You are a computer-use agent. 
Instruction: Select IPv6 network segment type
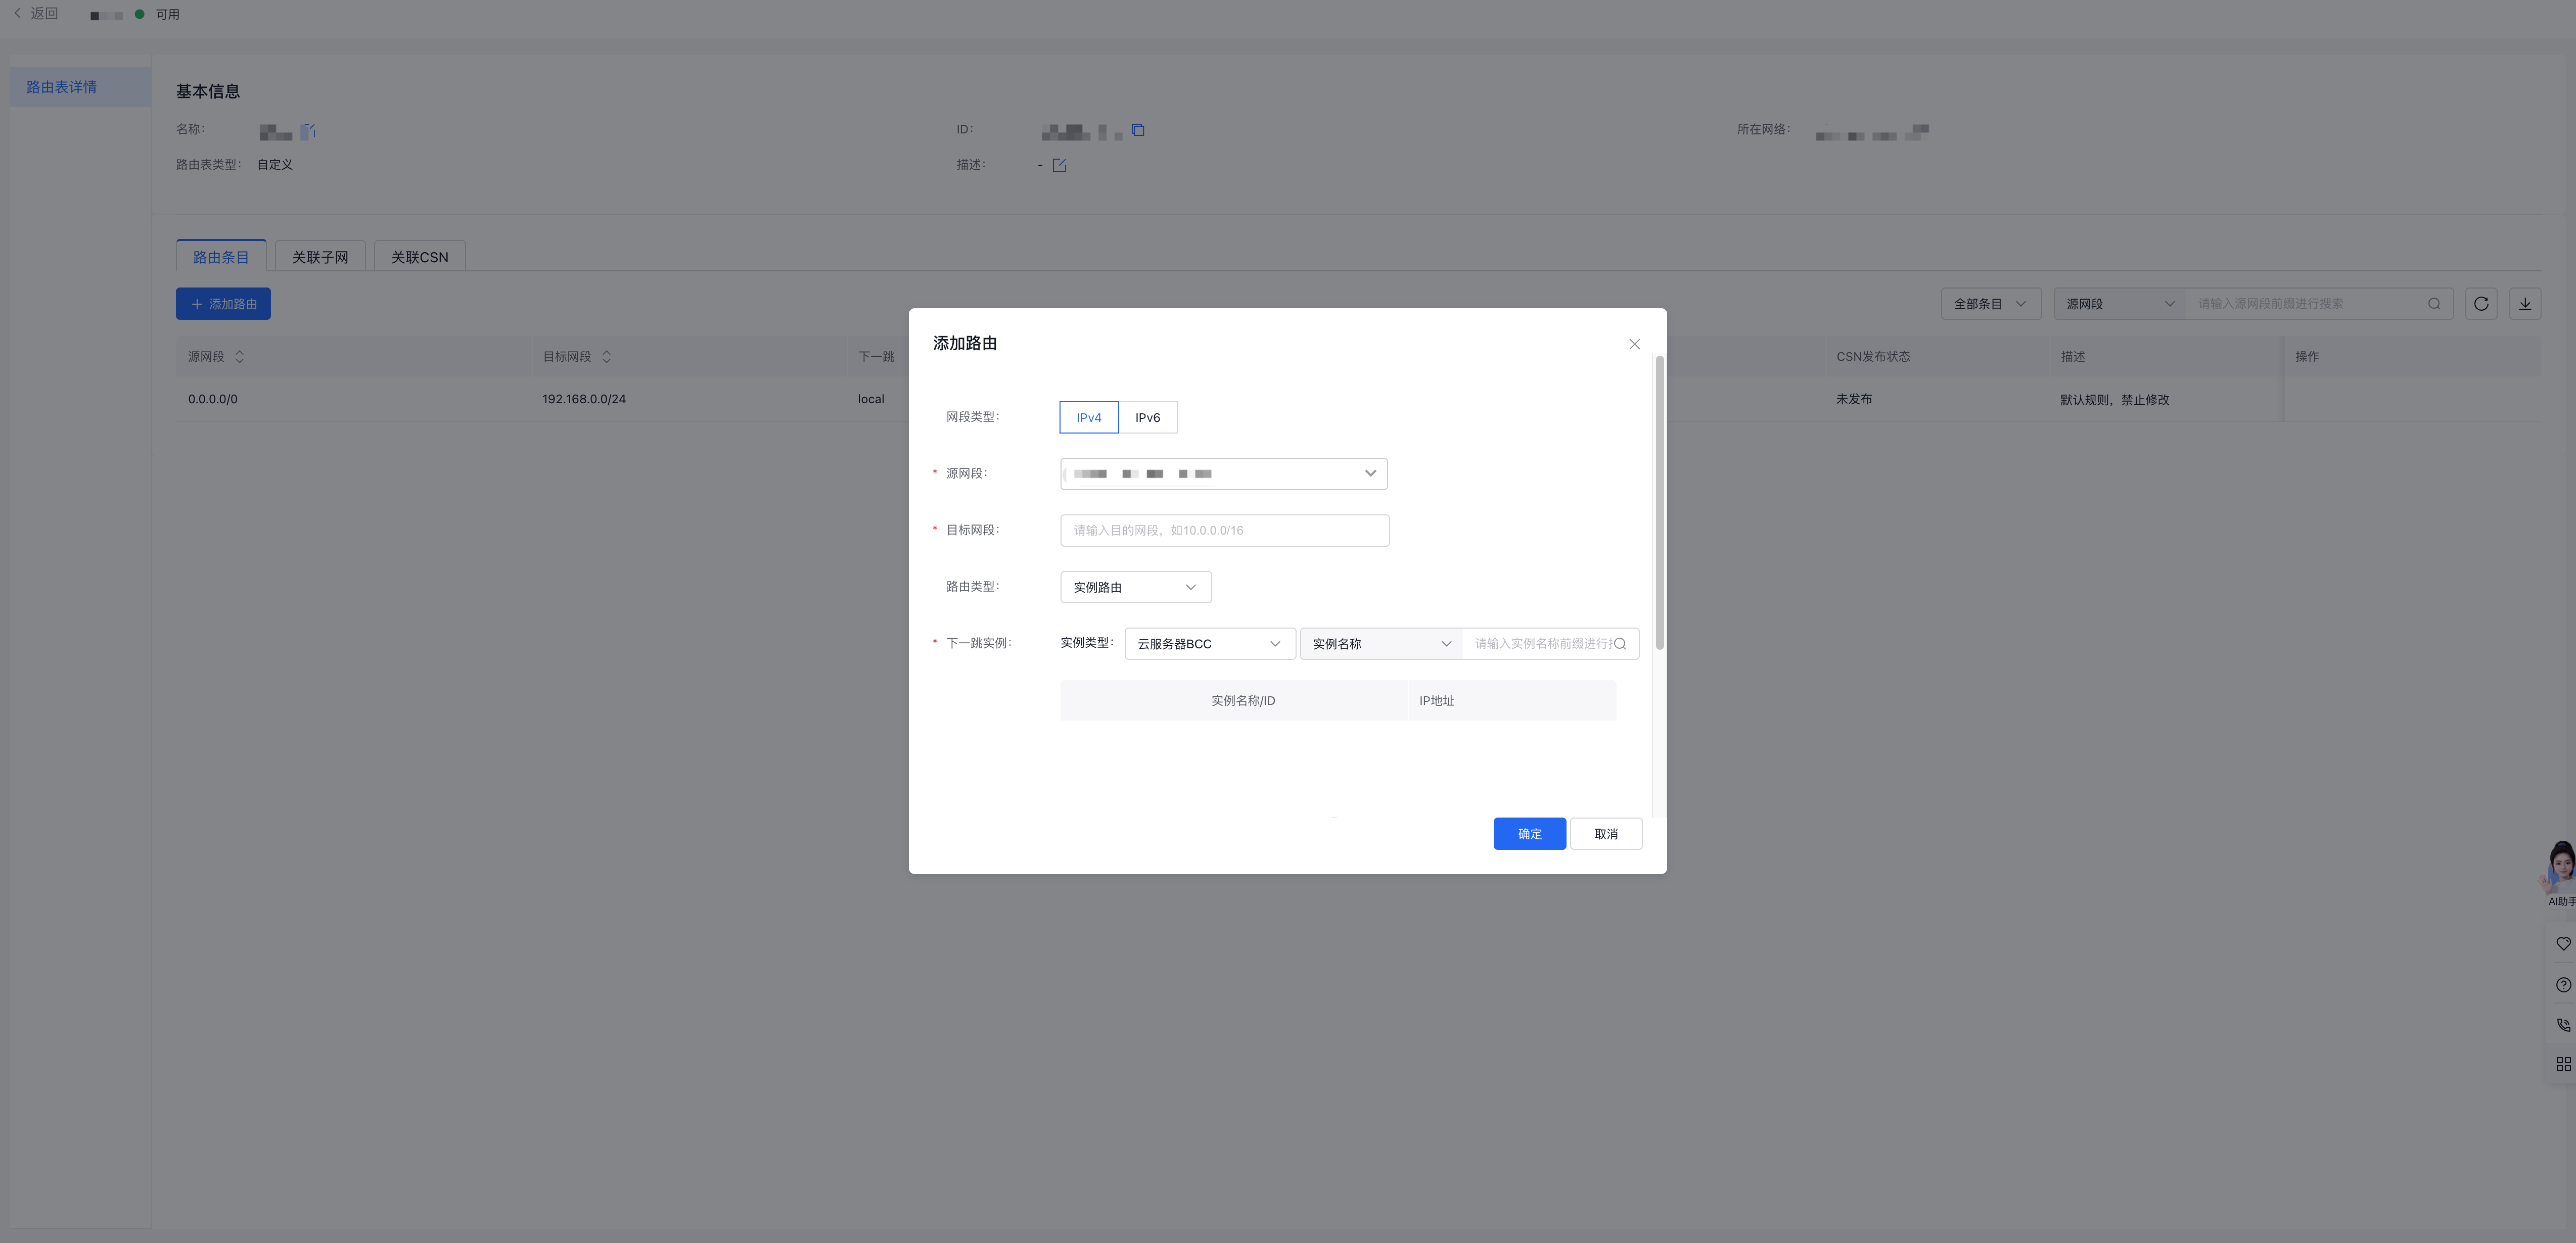[x=1147, y=418]
